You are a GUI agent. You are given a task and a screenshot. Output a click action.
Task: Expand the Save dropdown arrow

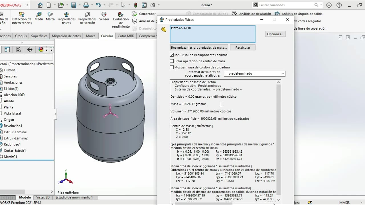click(79, 5)
